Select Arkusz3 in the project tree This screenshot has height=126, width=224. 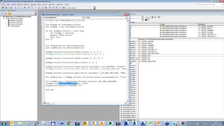16,24
